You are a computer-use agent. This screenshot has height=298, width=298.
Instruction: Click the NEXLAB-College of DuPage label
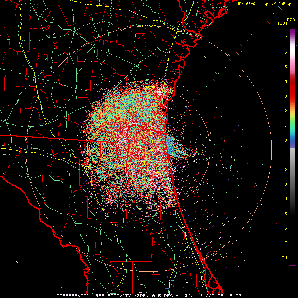[x=267, y=4]
